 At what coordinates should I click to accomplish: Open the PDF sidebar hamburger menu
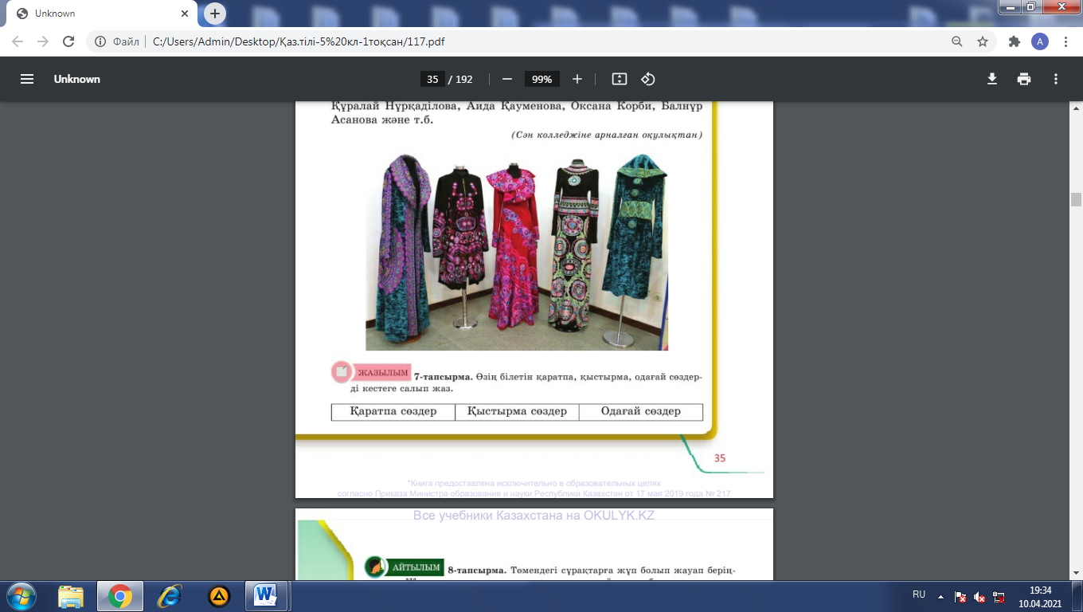pyautogui.click(x=27, y=79)
